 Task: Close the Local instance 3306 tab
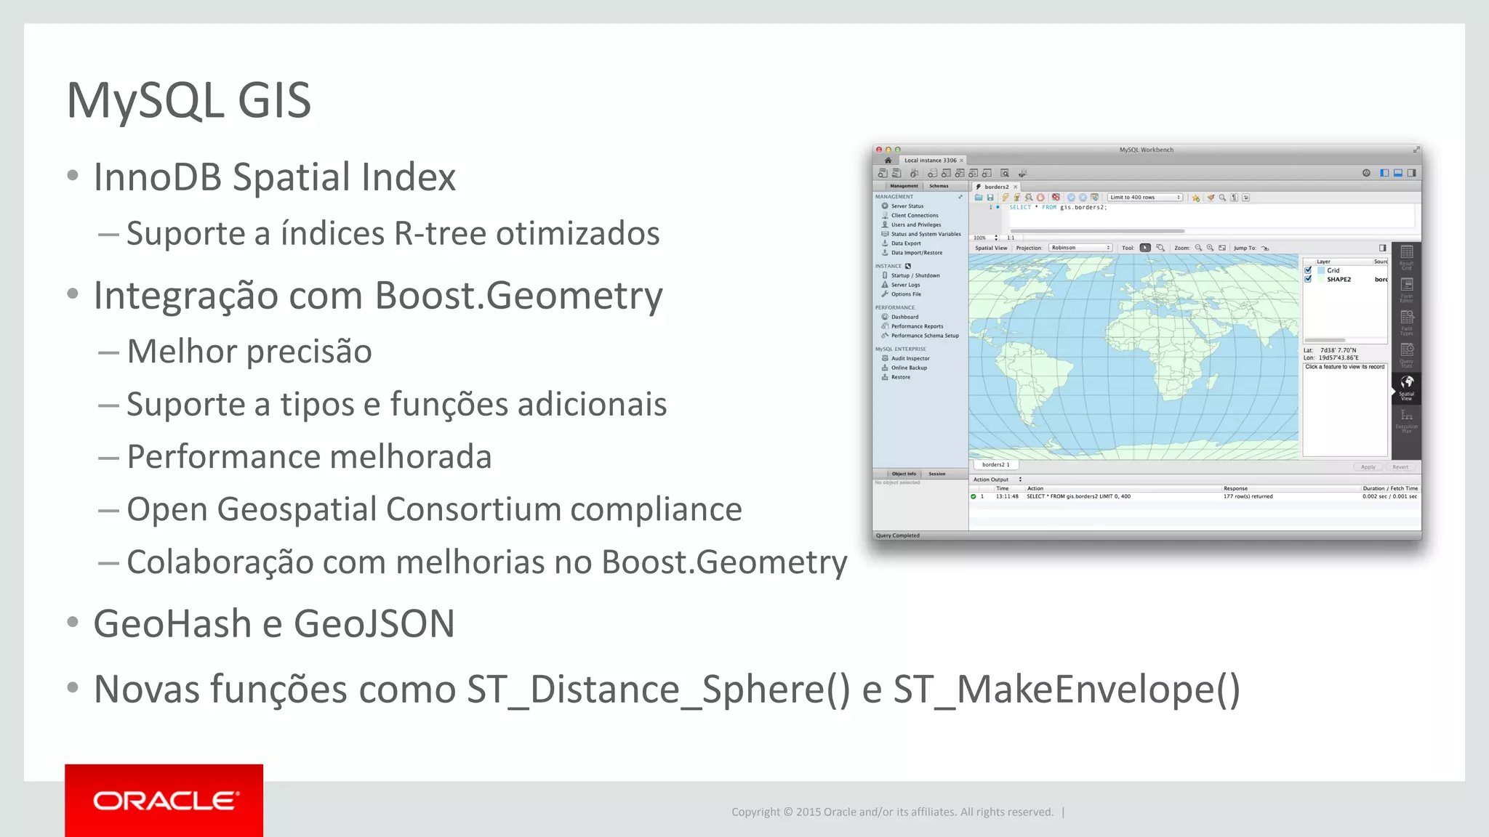point(961,161)
